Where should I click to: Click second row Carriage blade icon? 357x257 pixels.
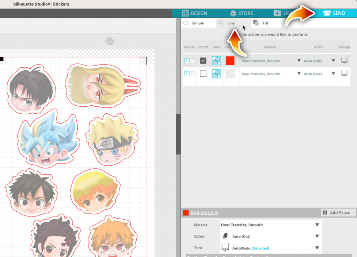pyautogui.click(x=344, y=74)
